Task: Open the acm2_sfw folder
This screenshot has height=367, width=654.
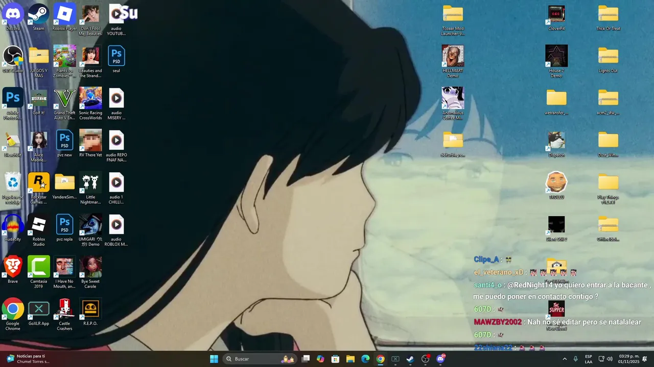Action: click(608, 102)
